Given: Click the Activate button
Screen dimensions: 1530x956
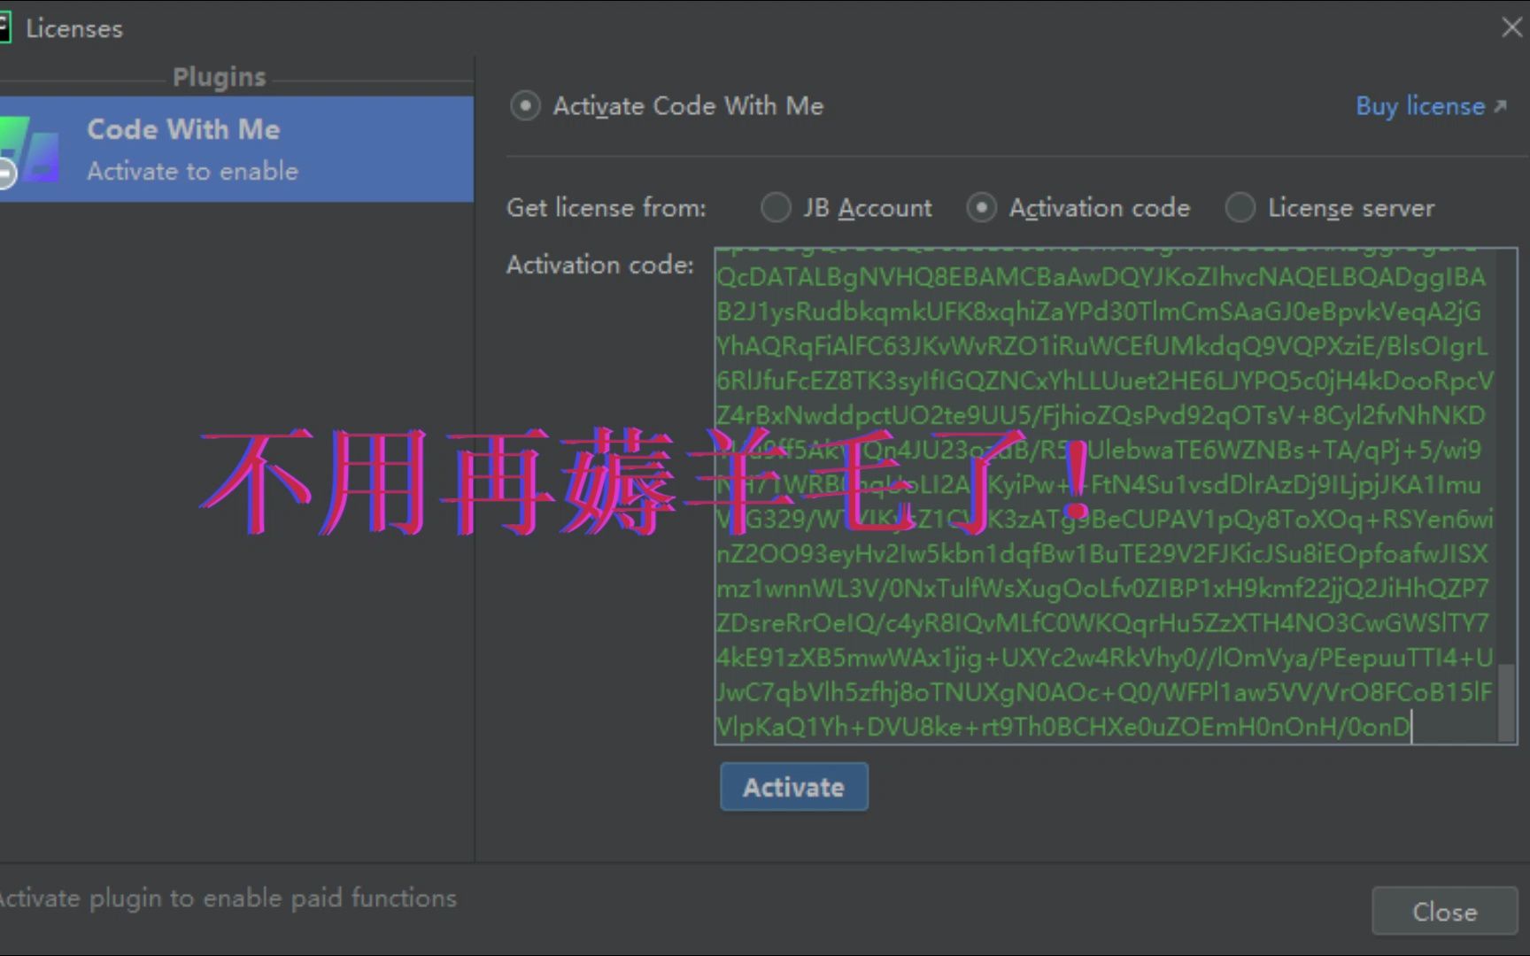Looking at the screenshot, I should 793,787.
